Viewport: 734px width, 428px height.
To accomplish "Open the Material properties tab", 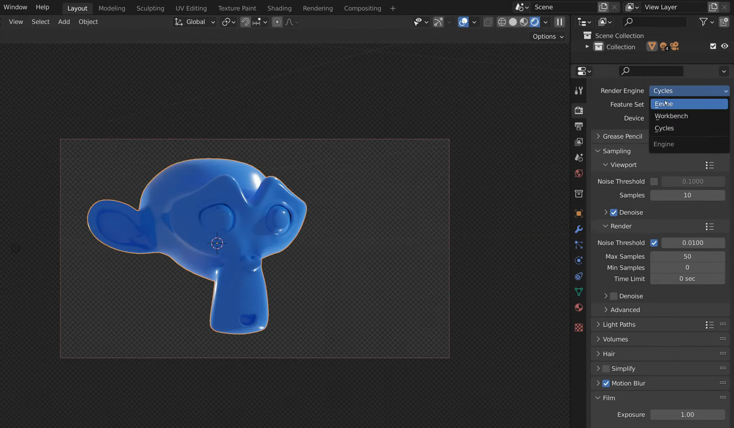I will (578, 307).
